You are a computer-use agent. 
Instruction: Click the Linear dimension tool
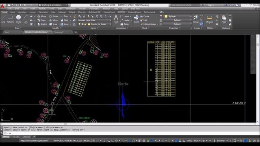[x=125, y=16]
